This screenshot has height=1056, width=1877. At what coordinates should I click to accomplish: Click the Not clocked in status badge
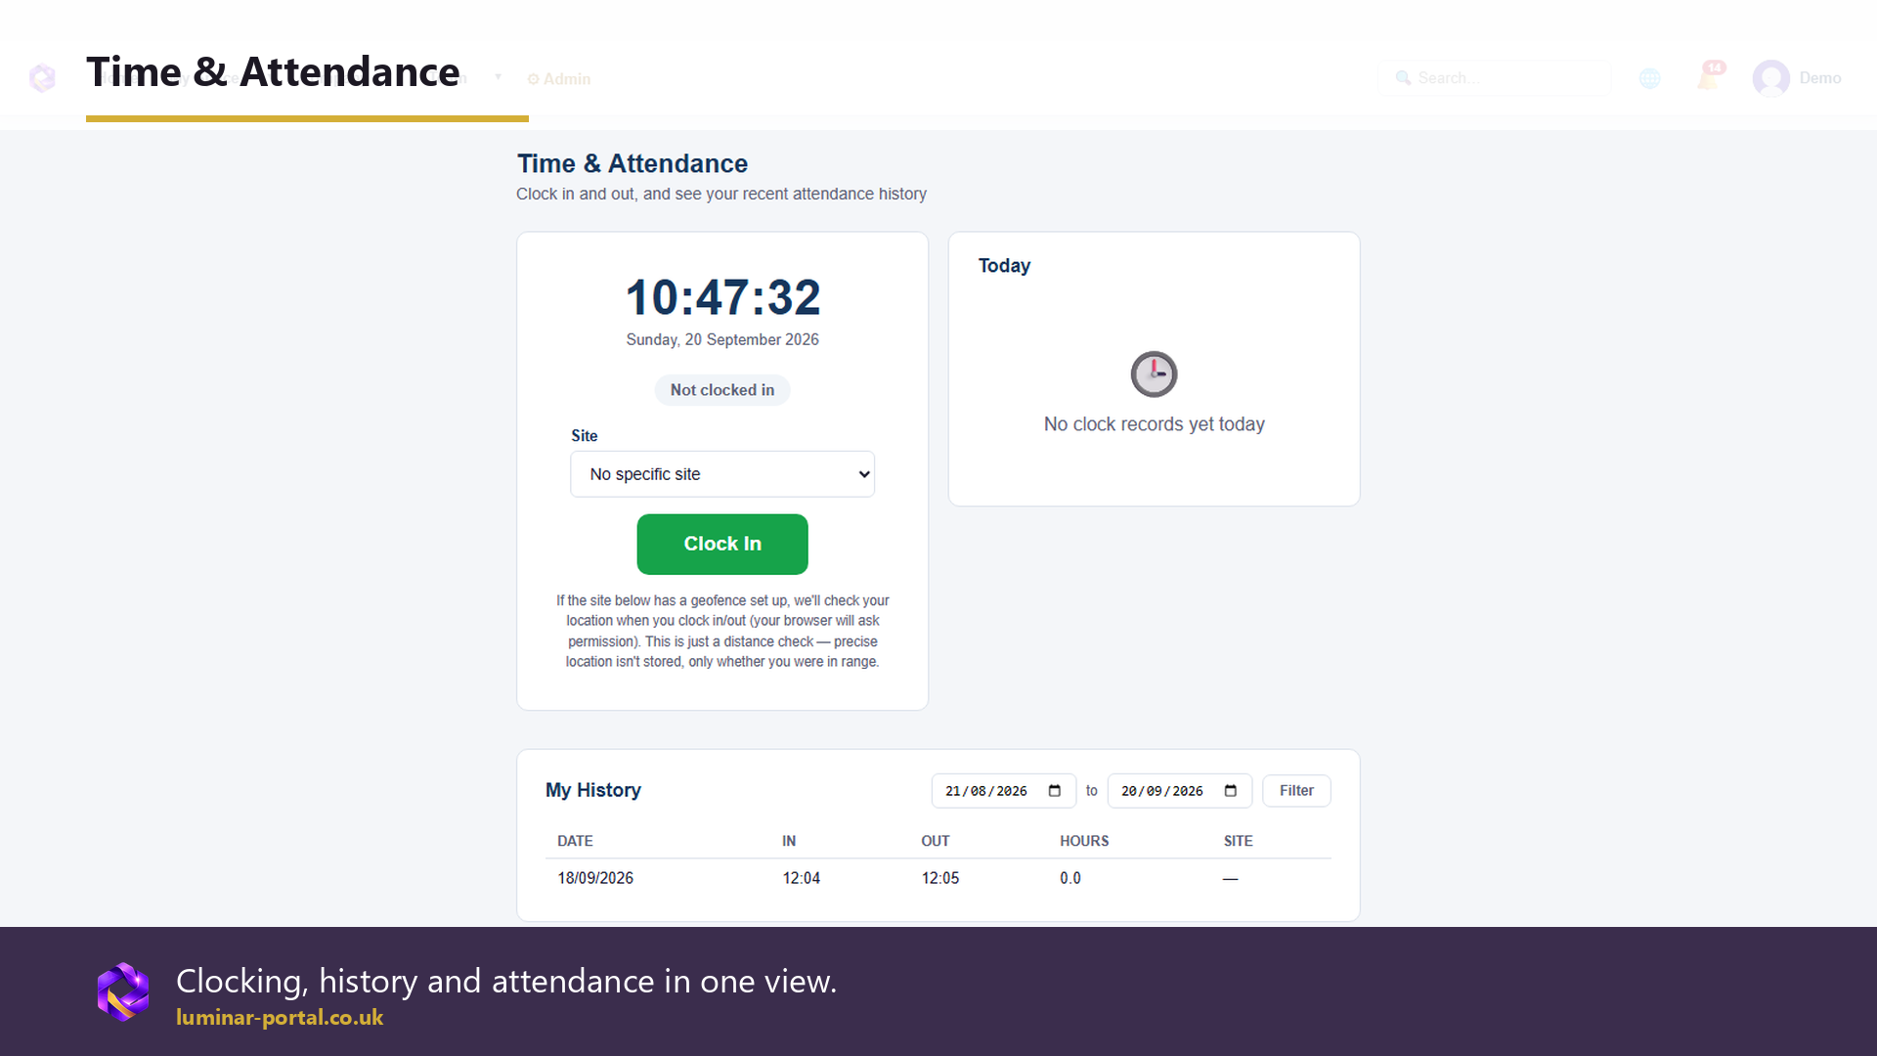(722, 390)
